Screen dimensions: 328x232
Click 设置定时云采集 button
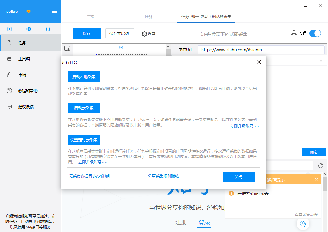tap(84, 140)
